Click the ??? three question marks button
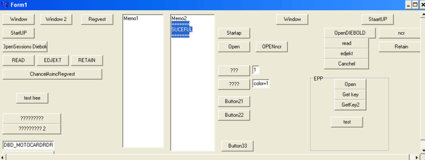The height and width of the screenshot is (160, 425). 234,70
